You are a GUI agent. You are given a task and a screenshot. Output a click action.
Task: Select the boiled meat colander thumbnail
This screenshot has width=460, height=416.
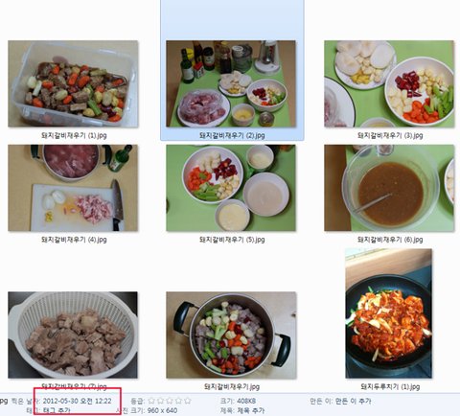73,335
